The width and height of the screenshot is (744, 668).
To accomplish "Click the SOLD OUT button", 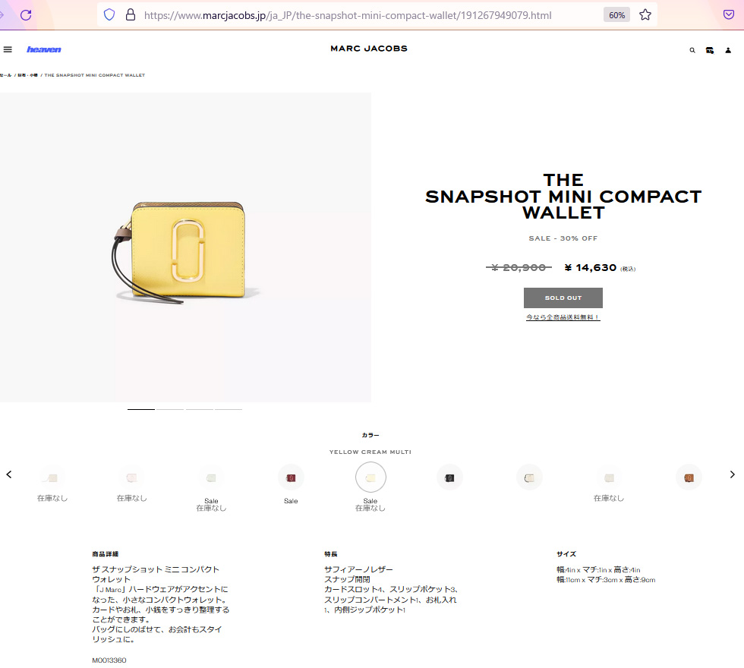I will coord(563,298).
